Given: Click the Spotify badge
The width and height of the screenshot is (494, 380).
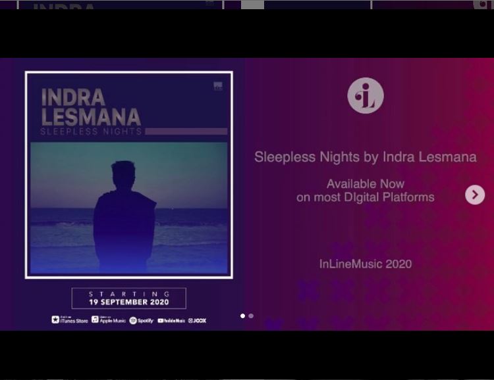Looking at the screenshot, I should click(142, 321).
